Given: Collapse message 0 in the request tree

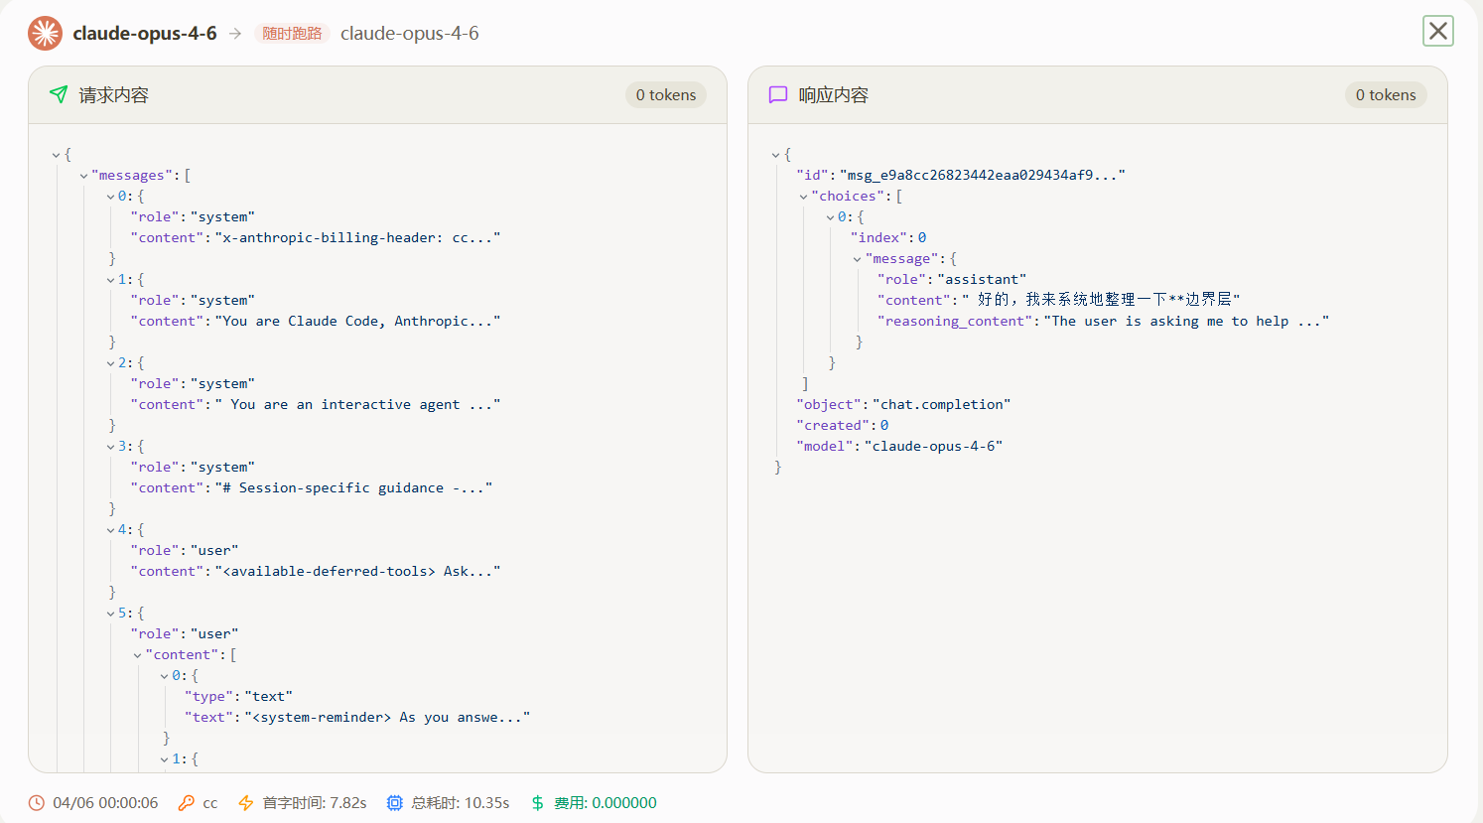Looking at the screenshot, I should (111, 197).
